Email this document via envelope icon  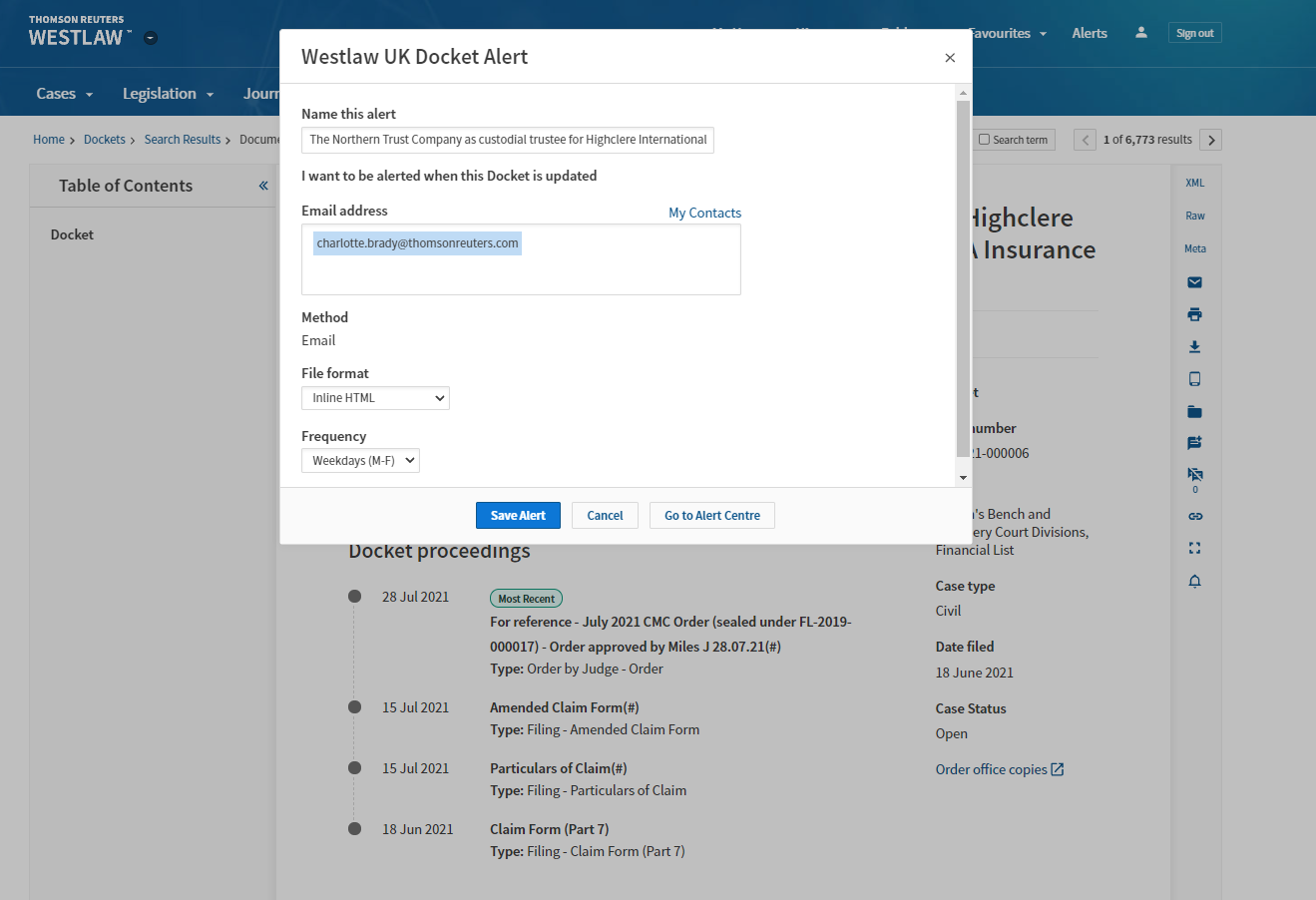point(1195,282)
